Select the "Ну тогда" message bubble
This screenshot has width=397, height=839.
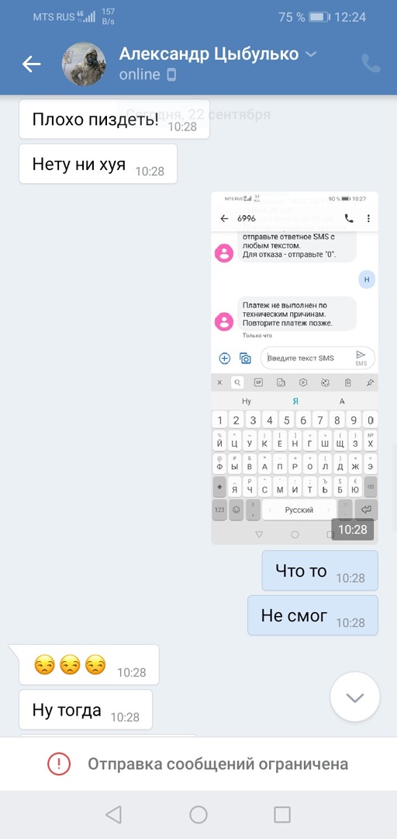tap(85, 709)
